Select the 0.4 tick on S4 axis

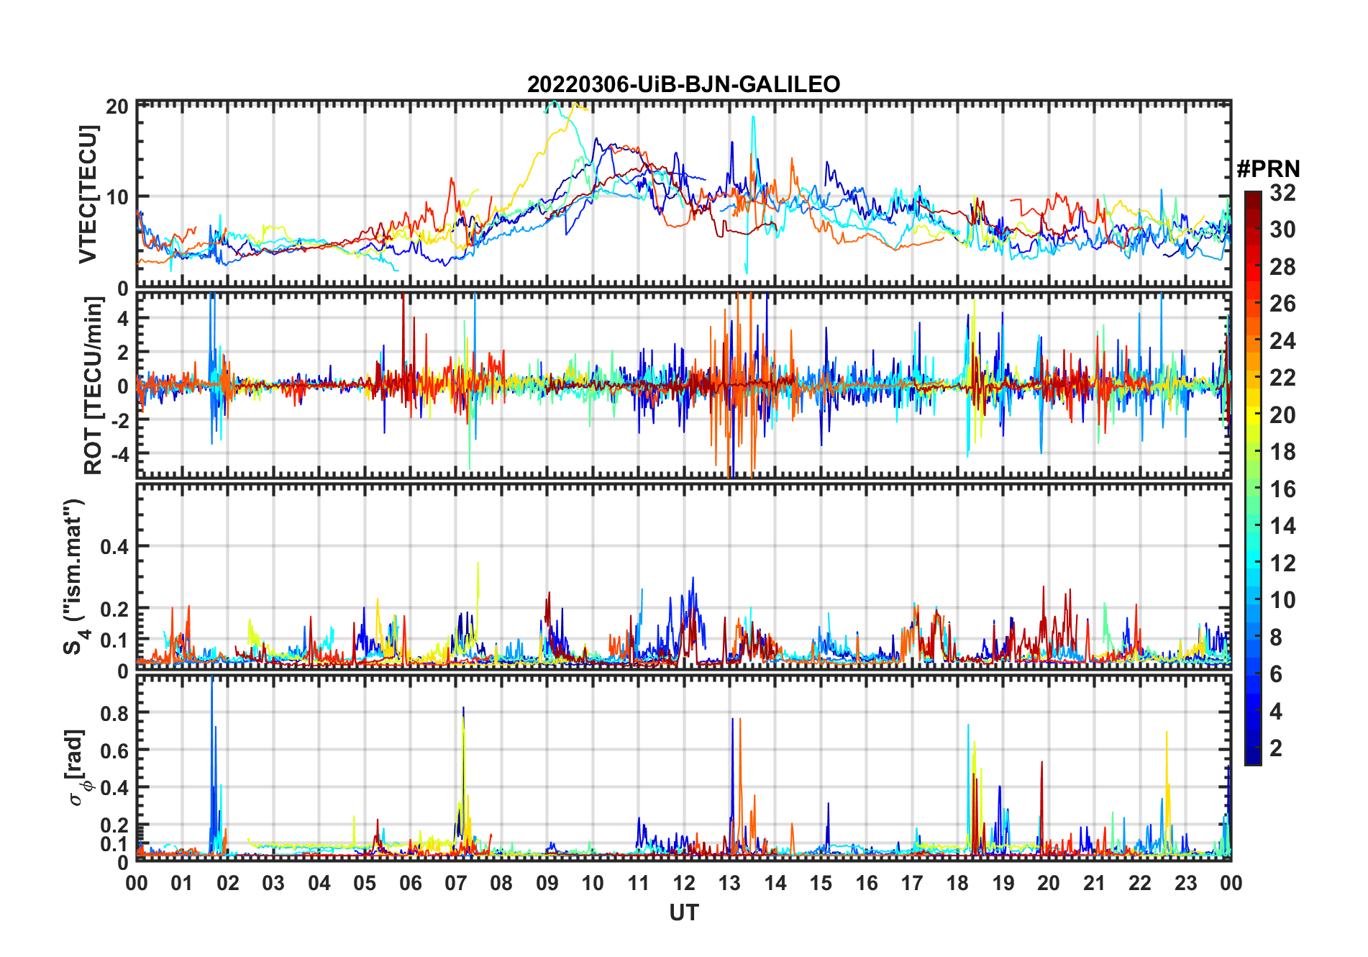pyautogui.click(x=115, y=547)
